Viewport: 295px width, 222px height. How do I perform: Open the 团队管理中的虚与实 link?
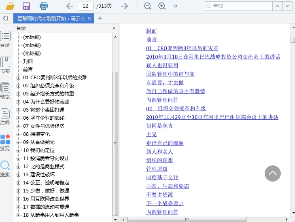point(170,74)
